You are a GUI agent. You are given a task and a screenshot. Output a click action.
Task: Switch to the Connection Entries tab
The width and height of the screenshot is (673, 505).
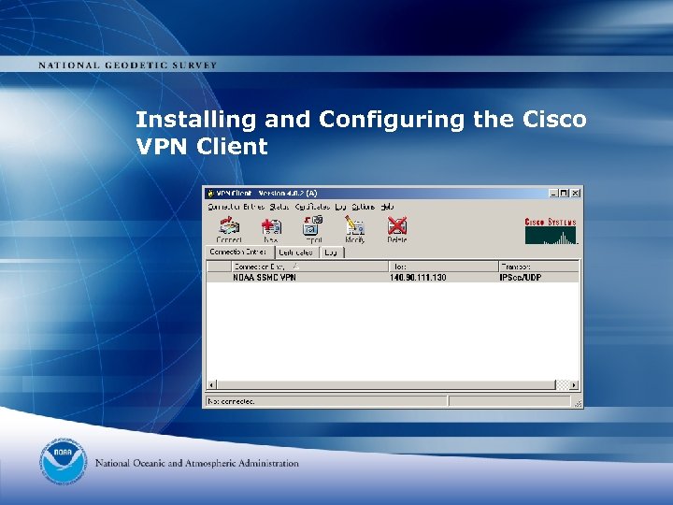point(239,252)
